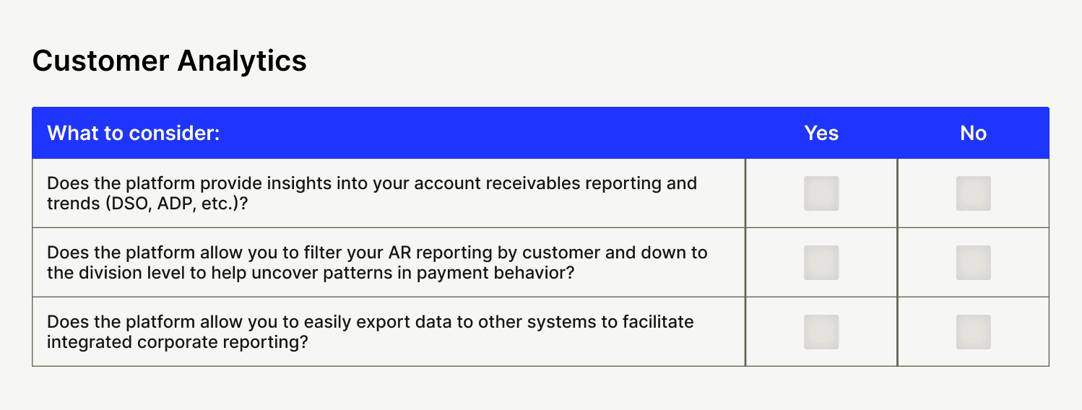Mark Yes for exporting data to other systems
Viewport: 1082px width, 410px height.
[x=821, y=332]
